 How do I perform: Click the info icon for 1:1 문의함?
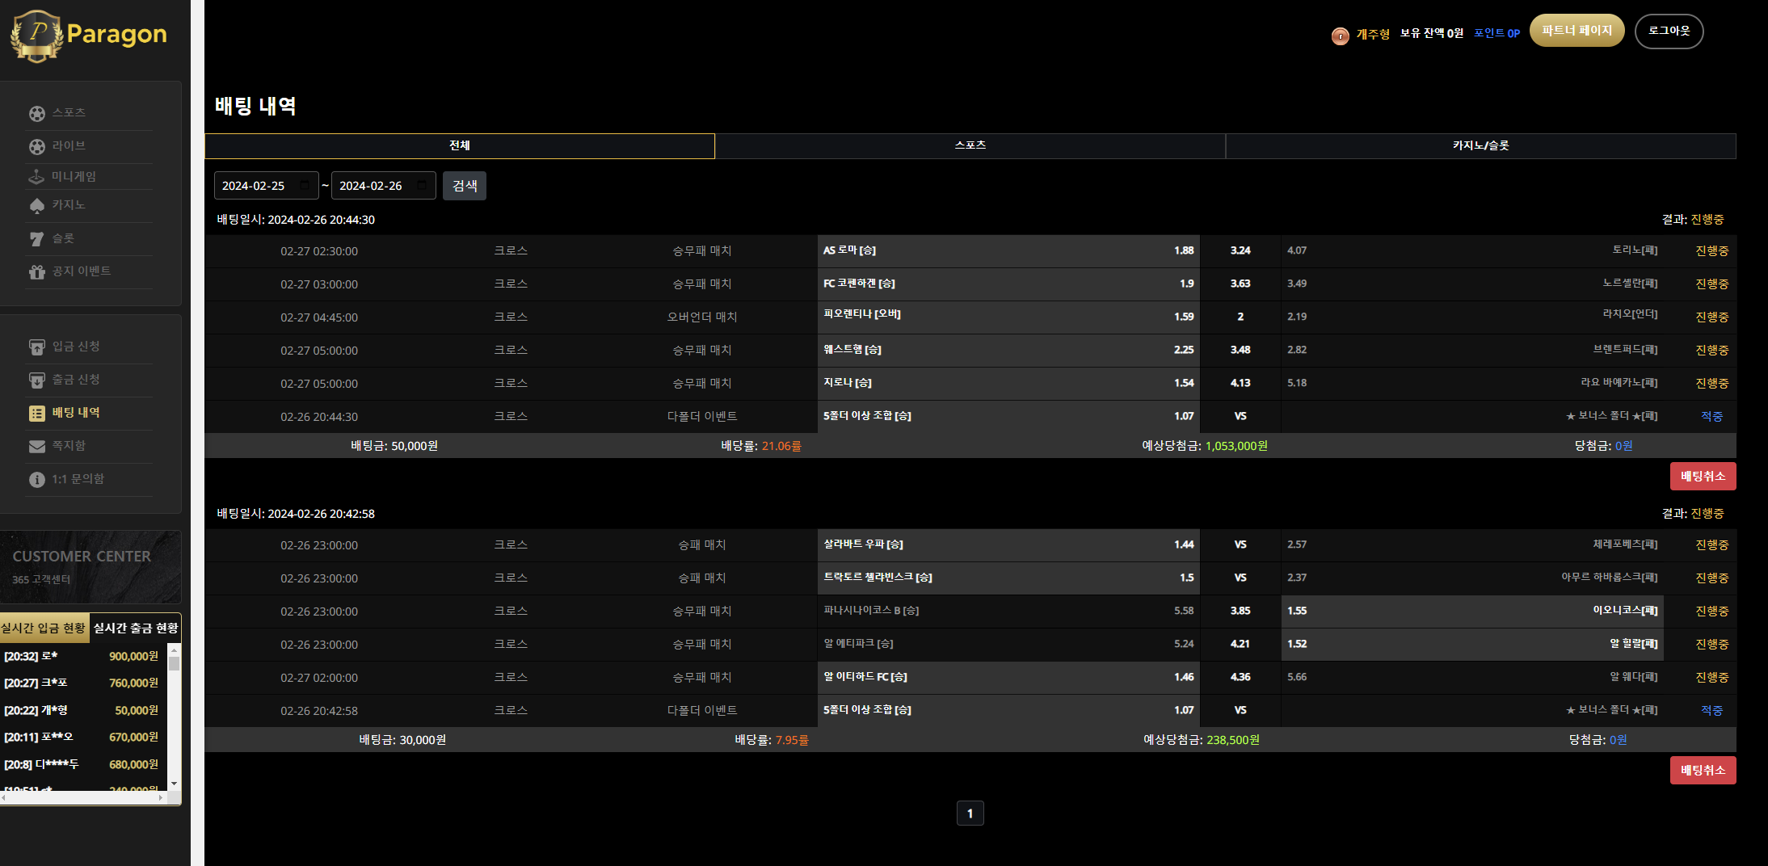coord(37,480)
